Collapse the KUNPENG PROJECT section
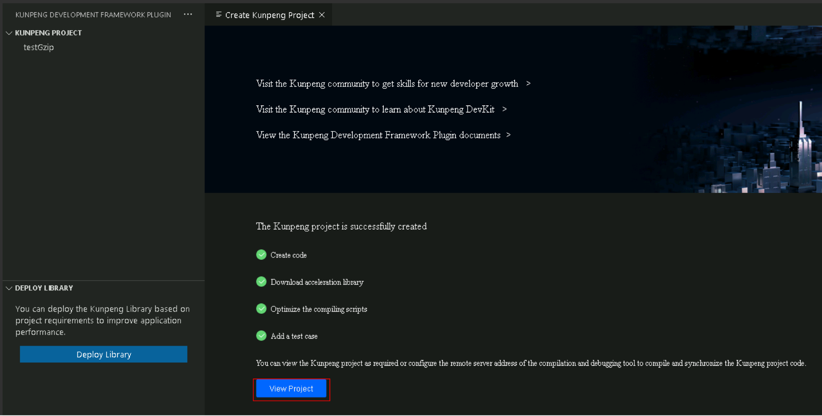The height and width of the screenshot is (416, 822). [9, 33]
